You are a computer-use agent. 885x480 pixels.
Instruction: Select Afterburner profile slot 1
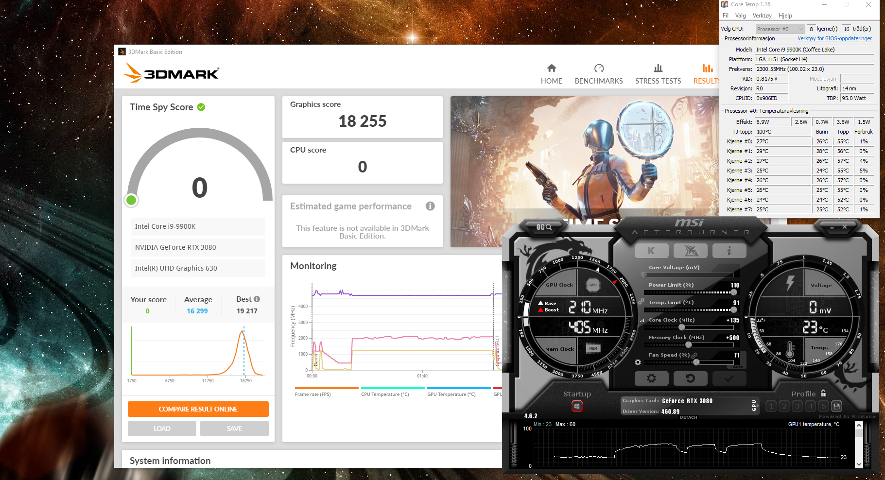pyautogui.click(x=771, y=406)
